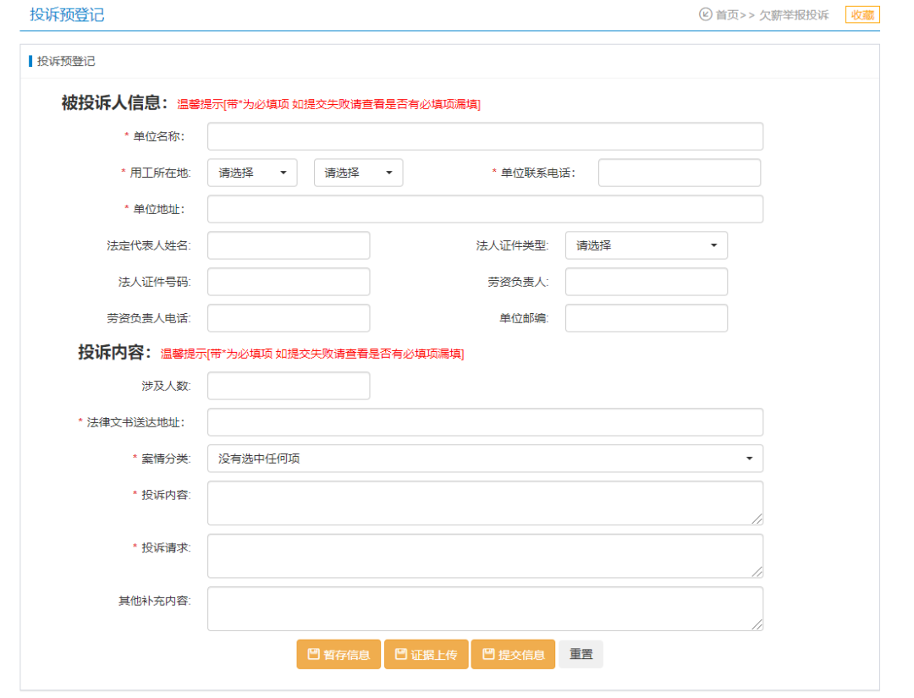Click inside the 投诉内容 text area
Screen dimensions: 914x698
tap(485, 503)
